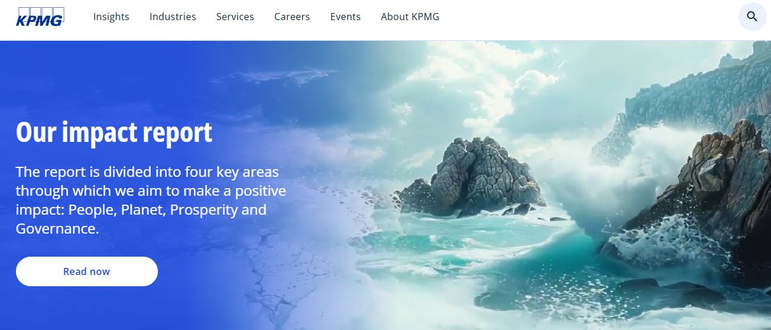Open the Industries menu
The image size is (771, 330).
(x=173, y=17)
